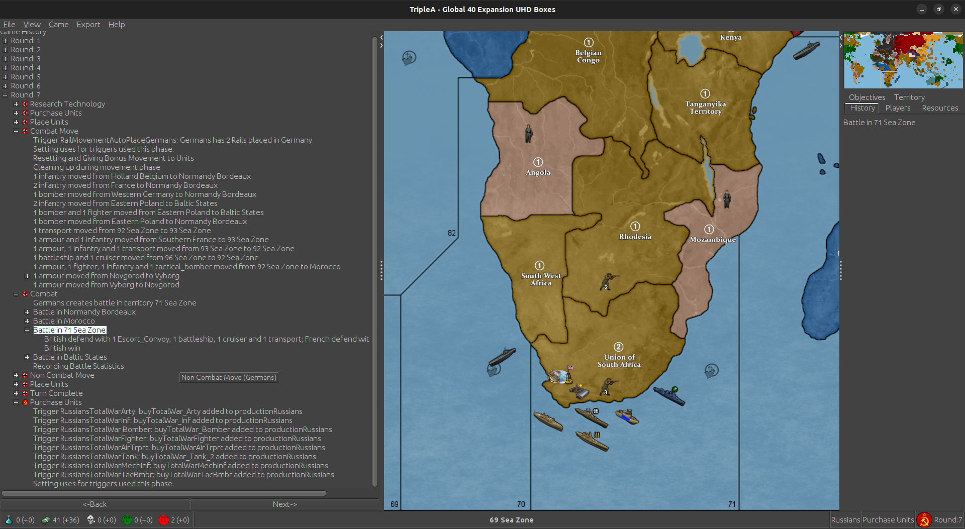Select the warship with ammunition marker
Viewport: 965px width, 529px height.
592,441
